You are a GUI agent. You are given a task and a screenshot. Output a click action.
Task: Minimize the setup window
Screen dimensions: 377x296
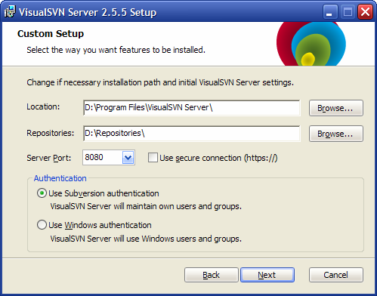[330, 11]
